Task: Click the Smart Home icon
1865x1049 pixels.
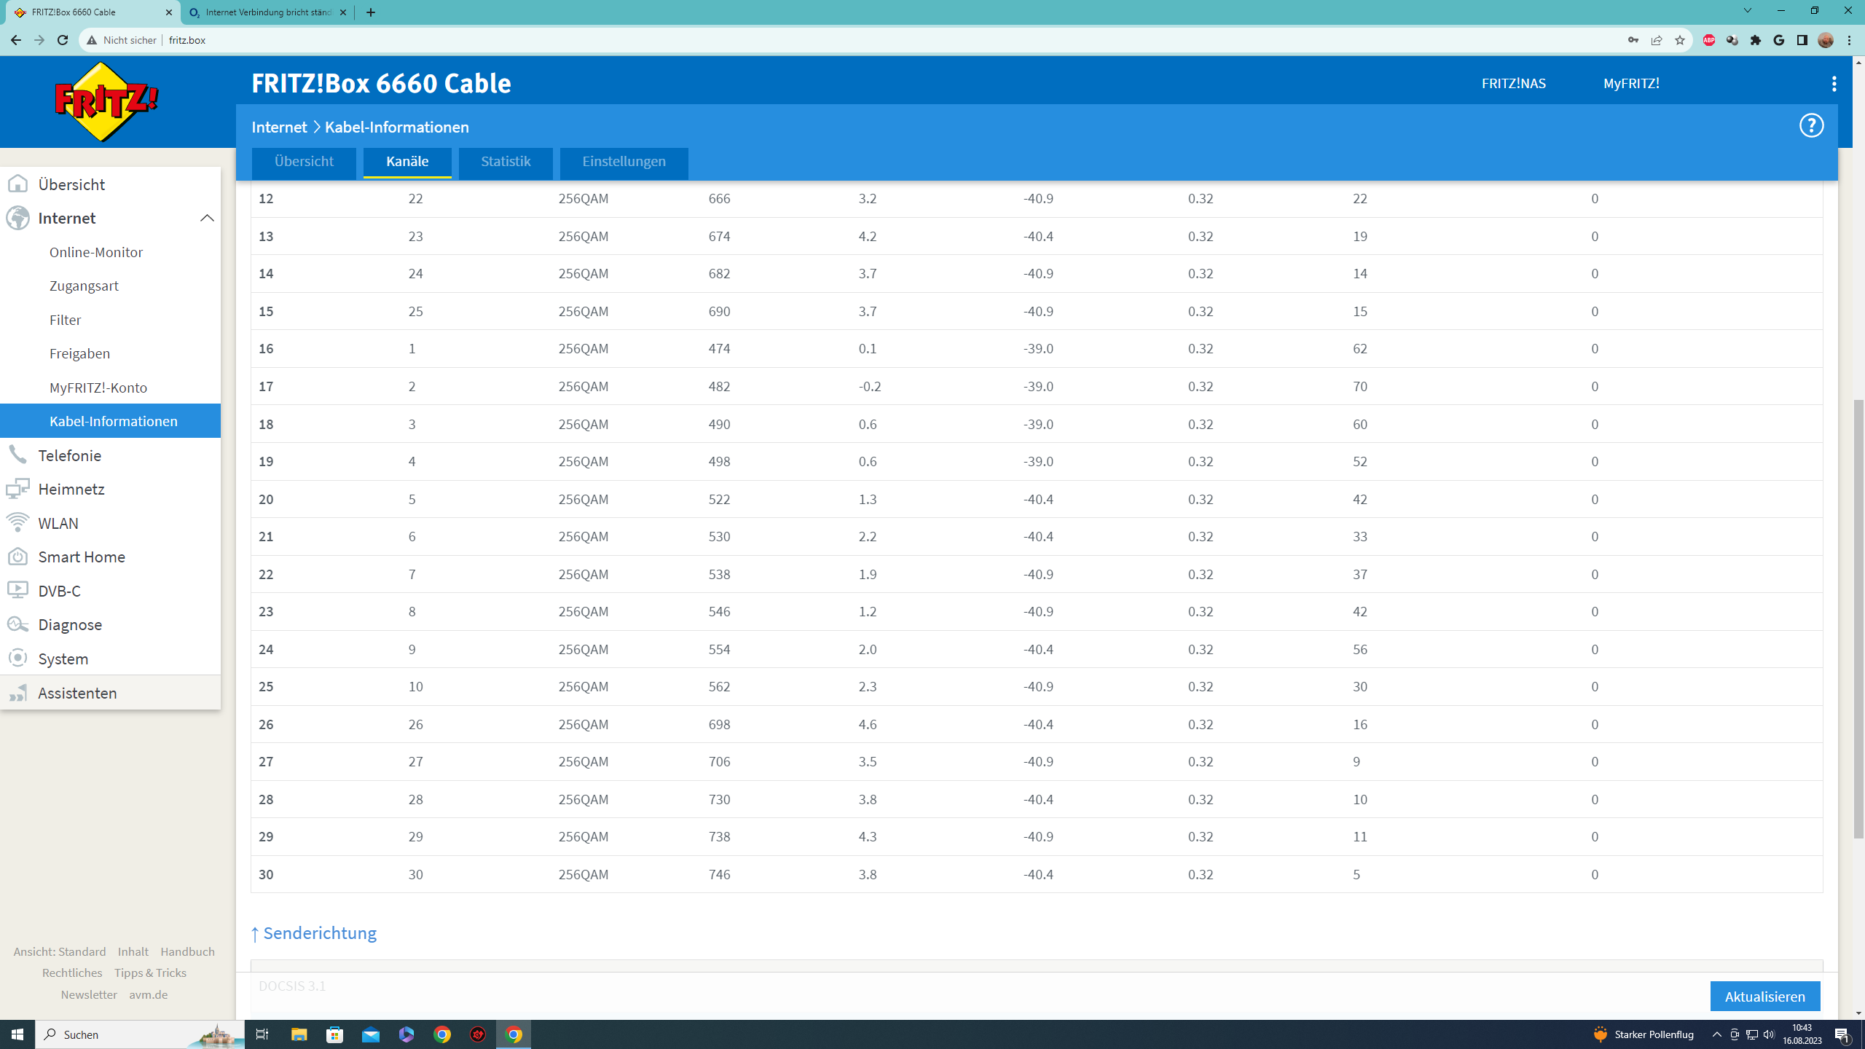Action: (17, 557)
